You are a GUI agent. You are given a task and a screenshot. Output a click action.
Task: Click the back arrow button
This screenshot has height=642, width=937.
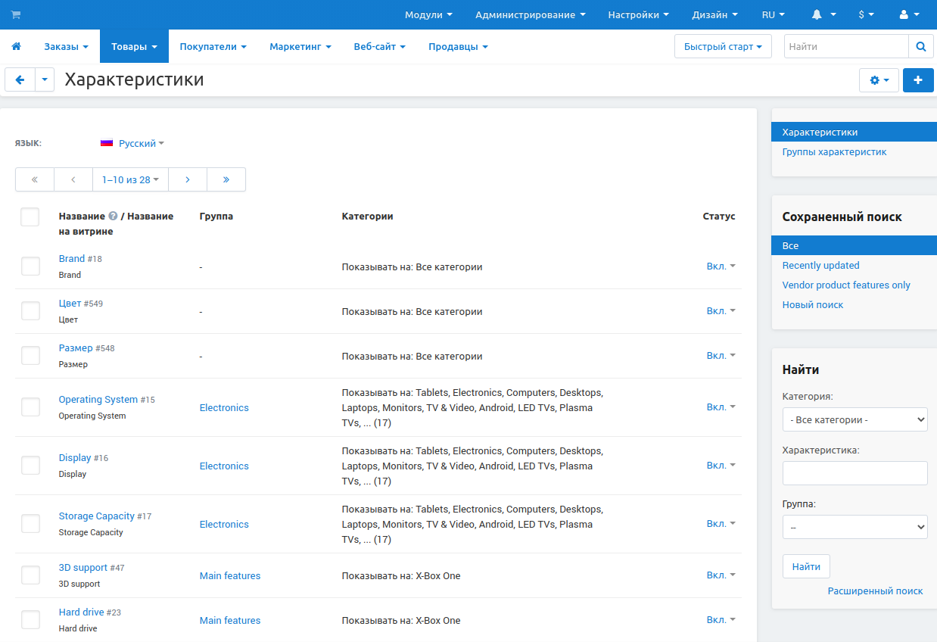20,79
